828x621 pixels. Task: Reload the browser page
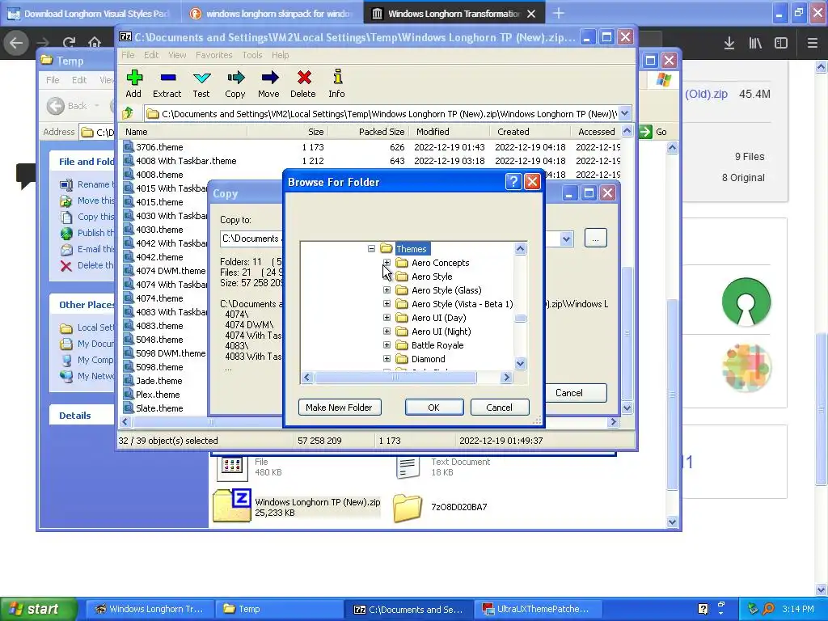point(70,43)
